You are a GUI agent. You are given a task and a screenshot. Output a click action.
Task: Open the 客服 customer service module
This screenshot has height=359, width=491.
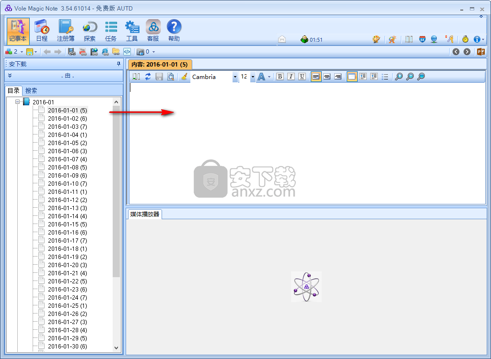pyautogui.click(x=153, y=31)
